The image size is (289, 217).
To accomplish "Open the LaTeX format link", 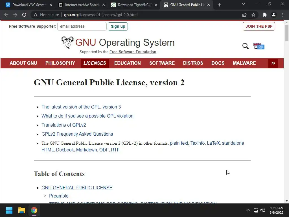I will pos(213,143).
